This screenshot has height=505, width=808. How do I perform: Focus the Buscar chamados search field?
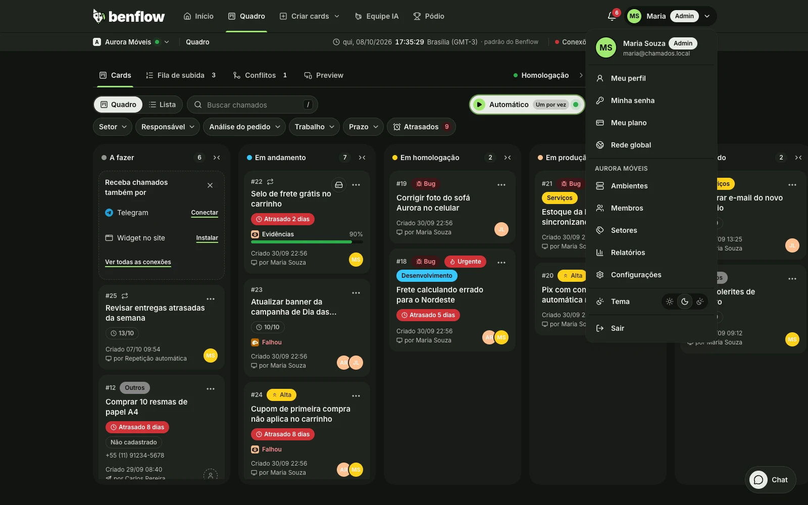click(252, 105)
